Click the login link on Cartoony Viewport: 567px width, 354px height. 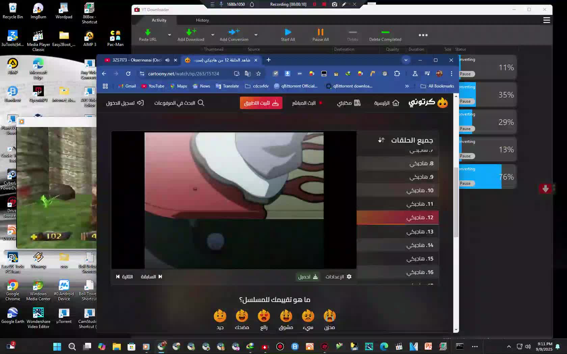click(125, 103)
